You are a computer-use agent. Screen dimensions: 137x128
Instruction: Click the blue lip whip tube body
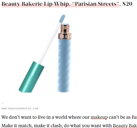pos(64,65)
